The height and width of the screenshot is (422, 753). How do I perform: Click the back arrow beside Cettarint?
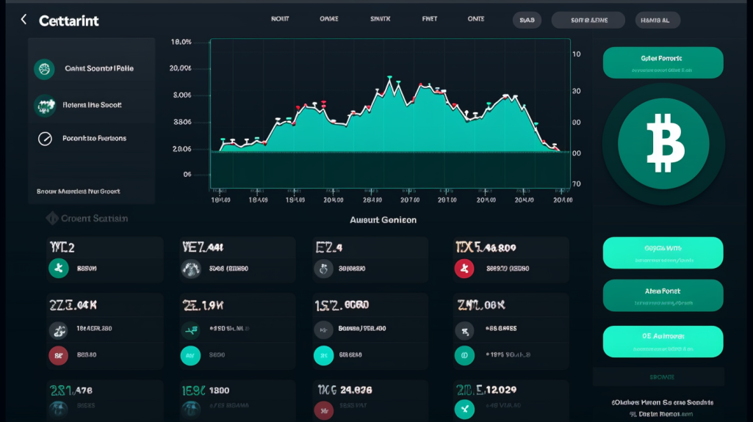coord(24,20)
